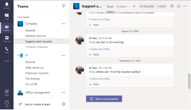Start a channel meeting with camera icon

(x=172, y=6)
